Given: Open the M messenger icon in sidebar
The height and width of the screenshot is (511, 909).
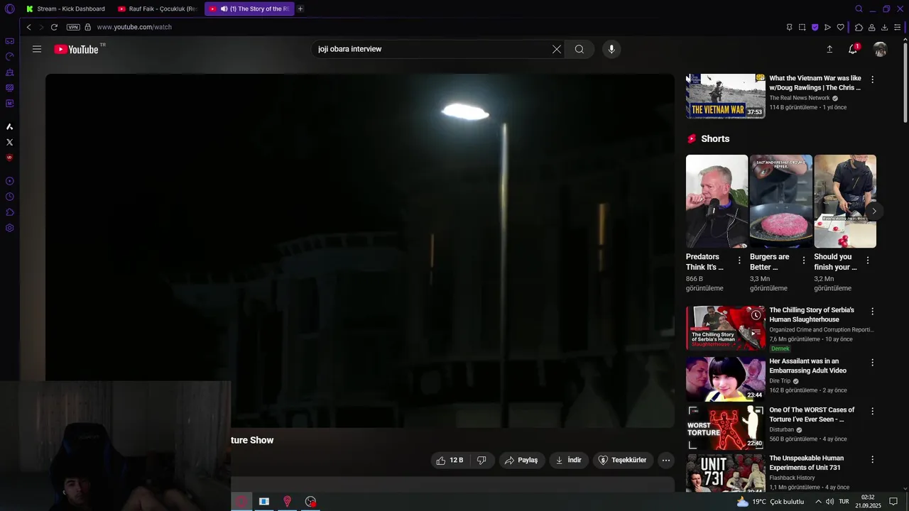Looking at the screenshot, I should (10, 104).
